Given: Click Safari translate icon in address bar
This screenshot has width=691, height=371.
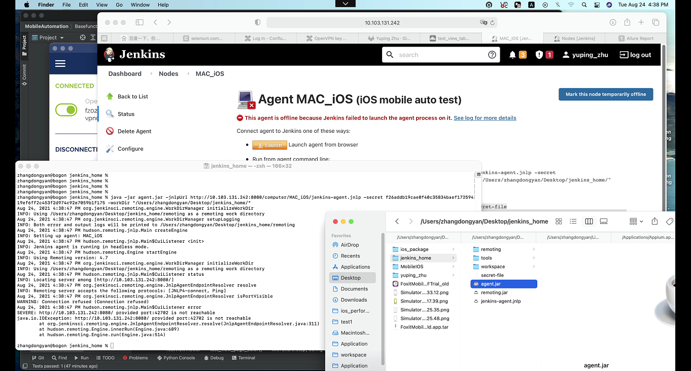Looking at the screenshot, I should pos(483,22).
